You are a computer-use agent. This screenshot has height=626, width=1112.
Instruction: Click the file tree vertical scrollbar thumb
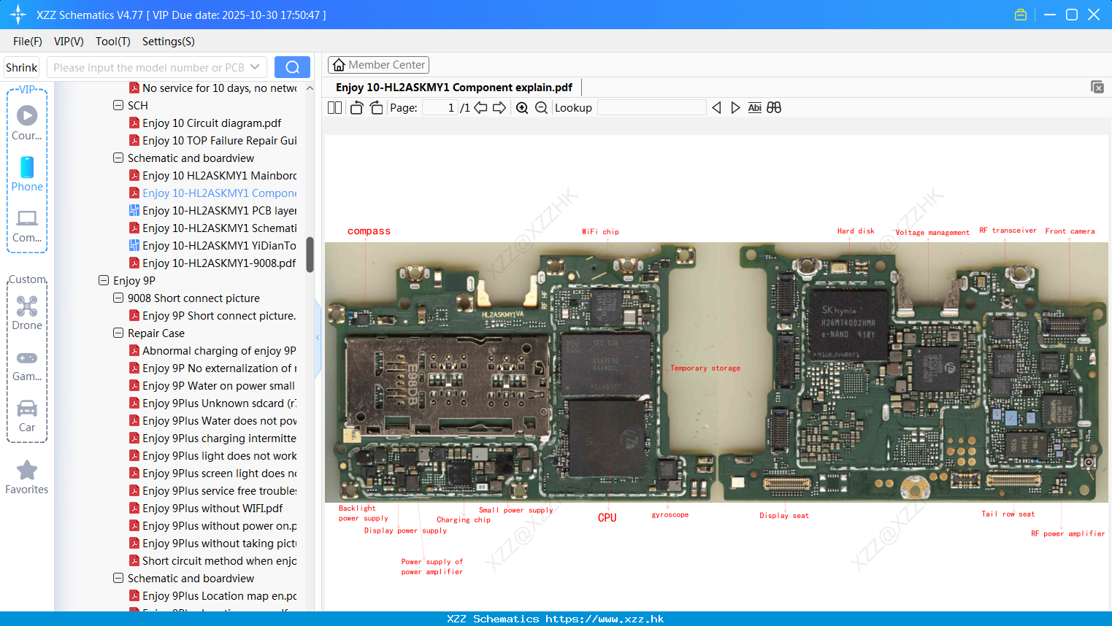point(310,255)
